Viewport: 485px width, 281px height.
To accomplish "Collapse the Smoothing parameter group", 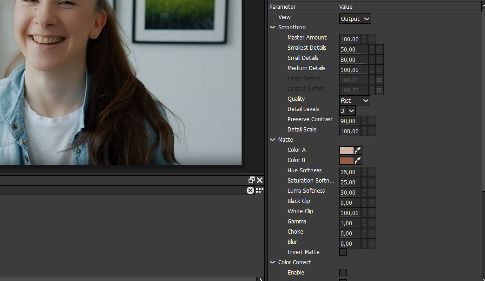I will pyautogui.click(x=273, y=27).
